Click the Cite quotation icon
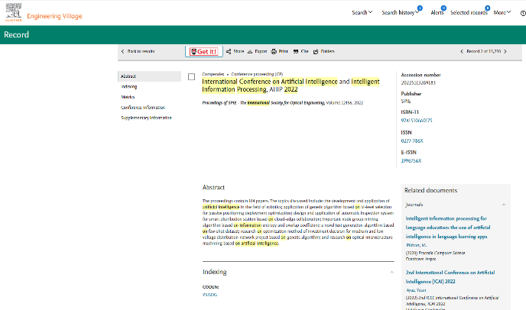Viewport: 526px width, 310px height. click(296, 52)
